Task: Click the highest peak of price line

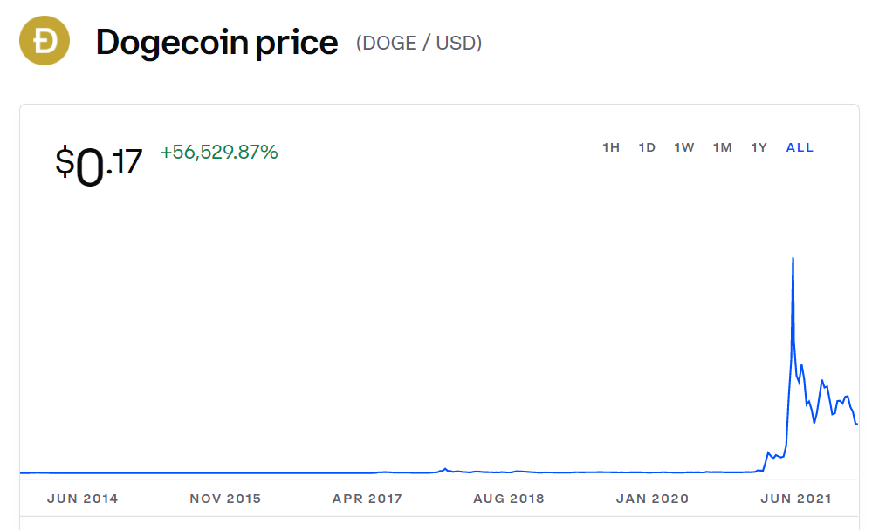Action: tap(793, 259)
